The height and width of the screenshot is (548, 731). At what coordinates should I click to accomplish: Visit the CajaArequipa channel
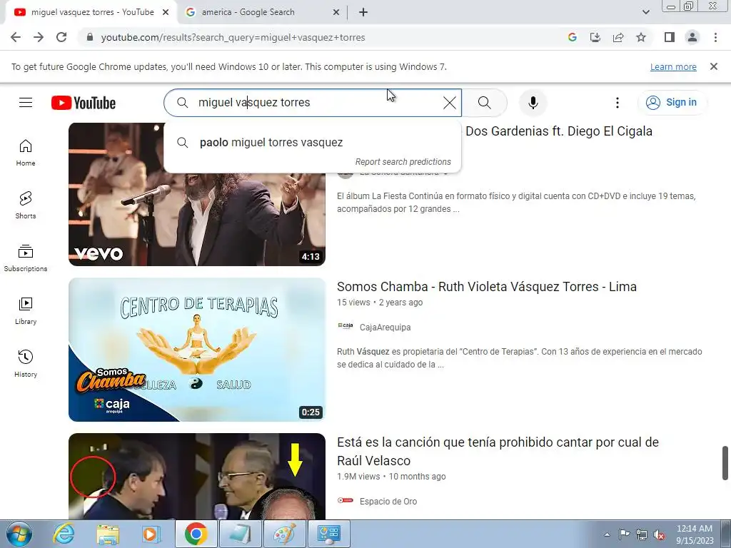click(385, 328)
